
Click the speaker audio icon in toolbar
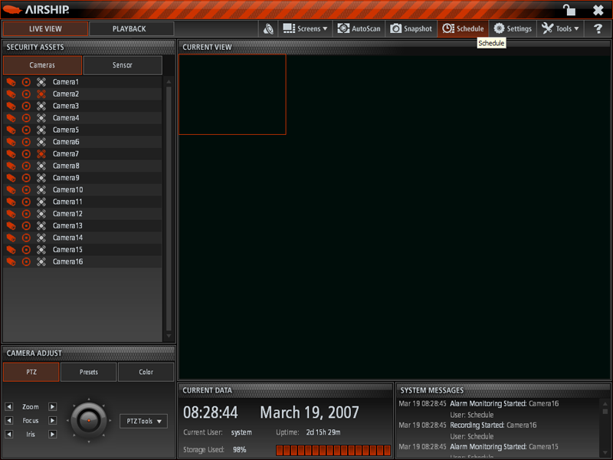click(x=267, y=29)
